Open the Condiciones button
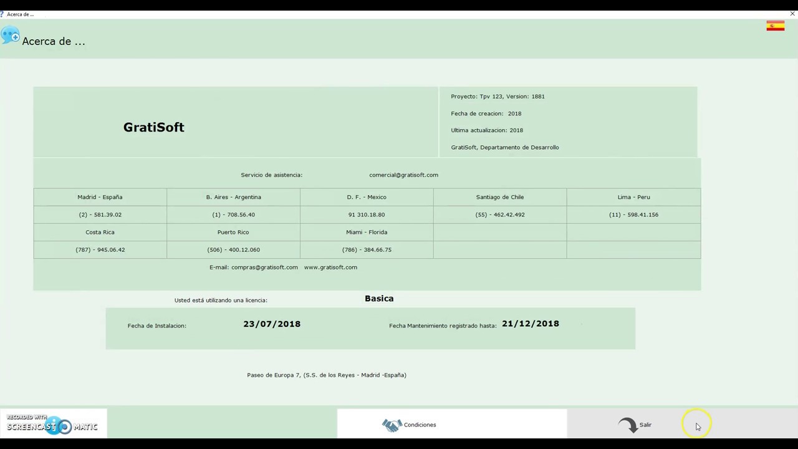The image size is (798, 449). [x=452, y=425]
